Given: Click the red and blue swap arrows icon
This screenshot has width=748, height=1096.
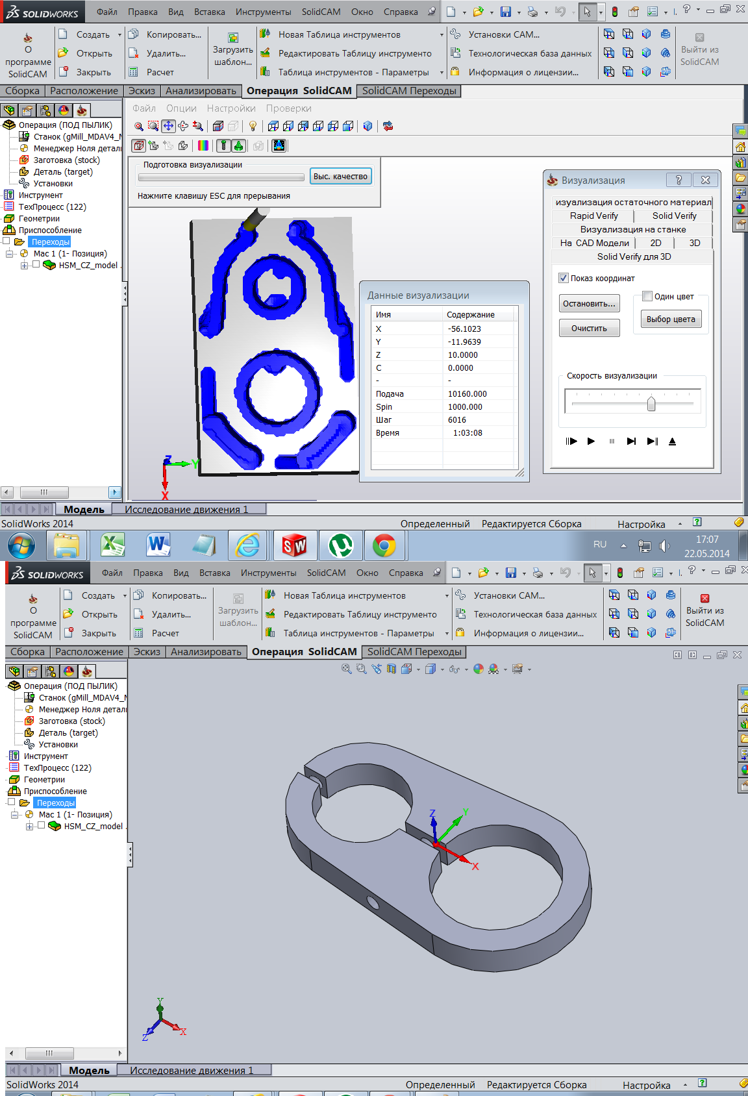Looking at the screenshot, I should tap(388, 126).
